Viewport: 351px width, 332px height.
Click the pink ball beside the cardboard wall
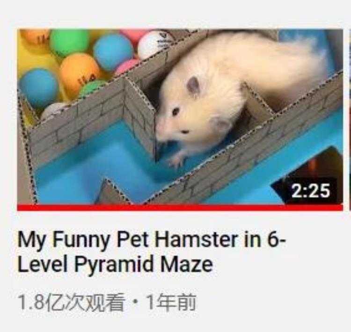pos(126,66)
